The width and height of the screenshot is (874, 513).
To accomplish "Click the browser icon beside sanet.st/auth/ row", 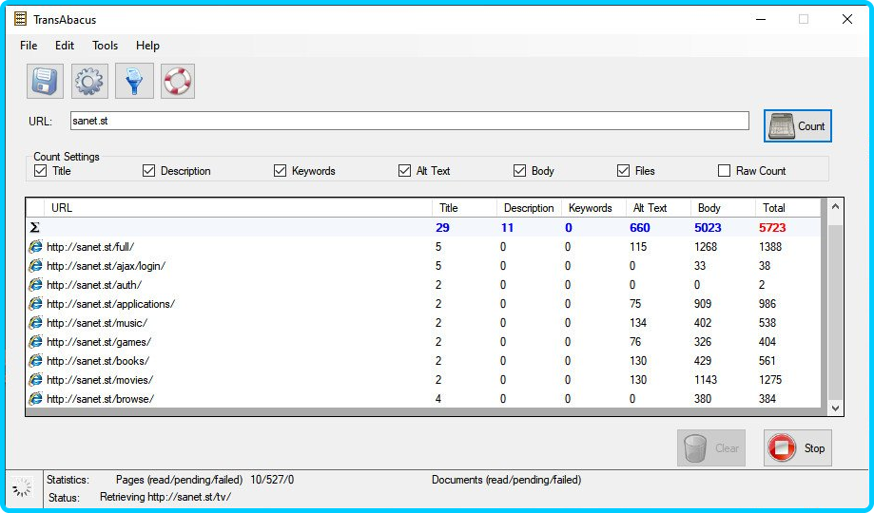I will click(x=36, y=285).
